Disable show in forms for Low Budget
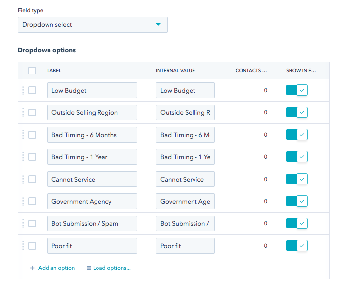This screenshot has height=294, width=340. (297, 90)
